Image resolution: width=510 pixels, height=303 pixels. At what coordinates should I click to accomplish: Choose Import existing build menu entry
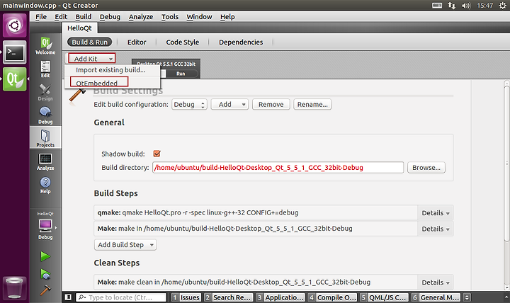[110, 70]
